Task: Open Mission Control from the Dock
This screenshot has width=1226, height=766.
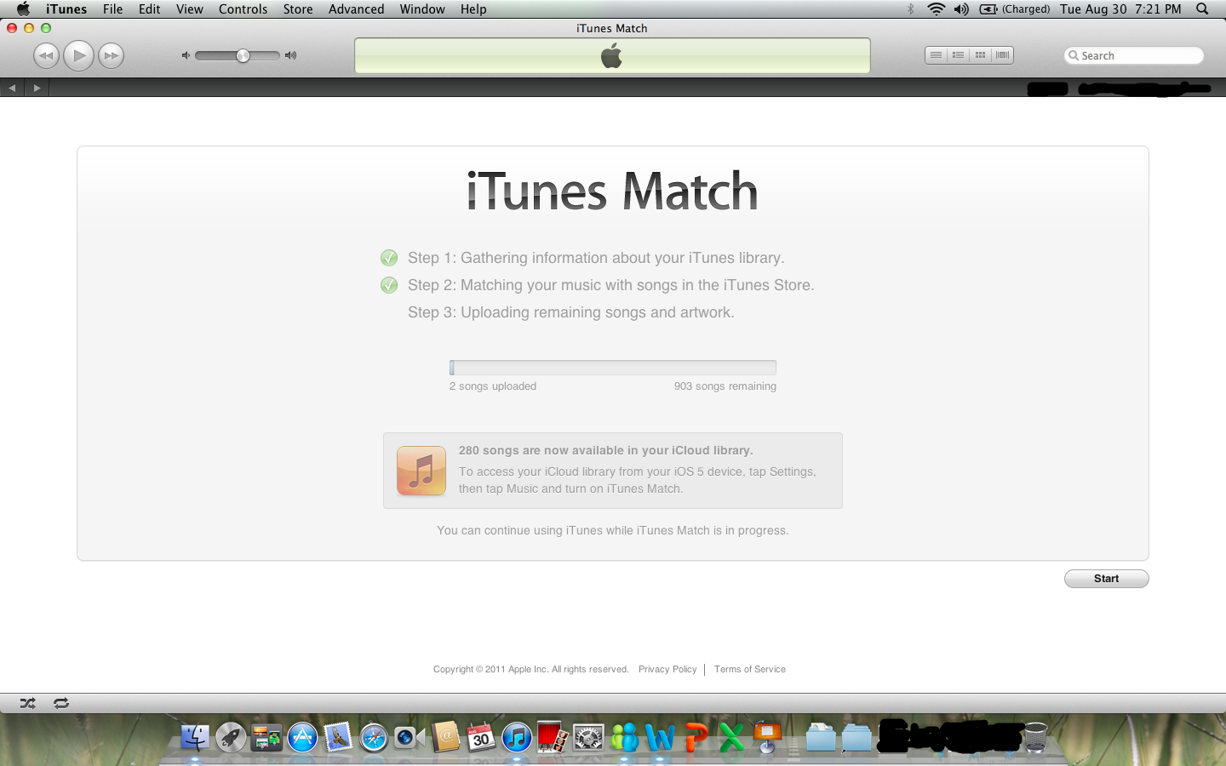Action: click(266, 736)
